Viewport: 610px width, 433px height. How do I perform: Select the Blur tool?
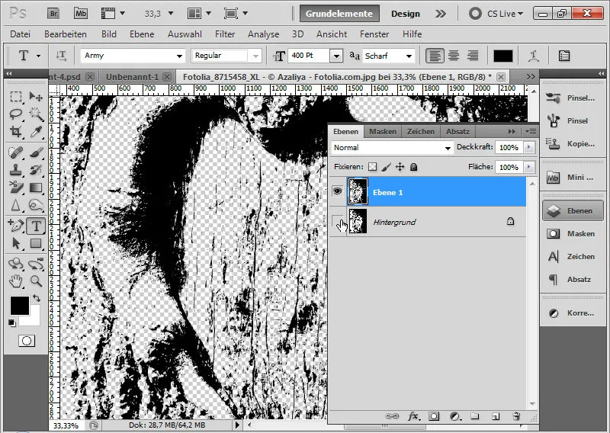16,205
